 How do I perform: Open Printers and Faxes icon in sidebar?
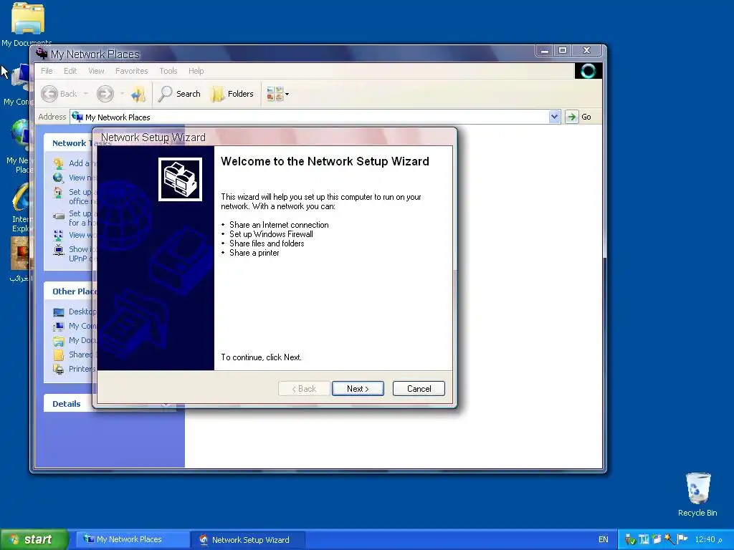point(59,370)
